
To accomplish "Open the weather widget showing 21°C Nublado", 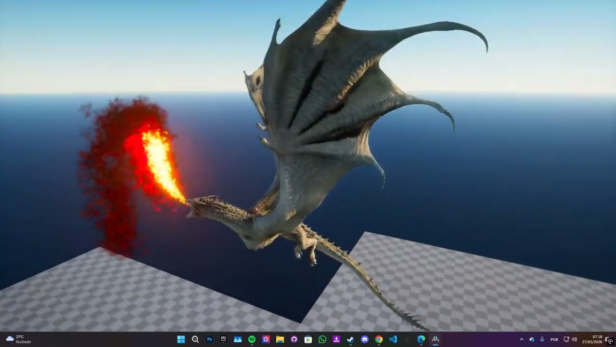I will pos(18,339).
